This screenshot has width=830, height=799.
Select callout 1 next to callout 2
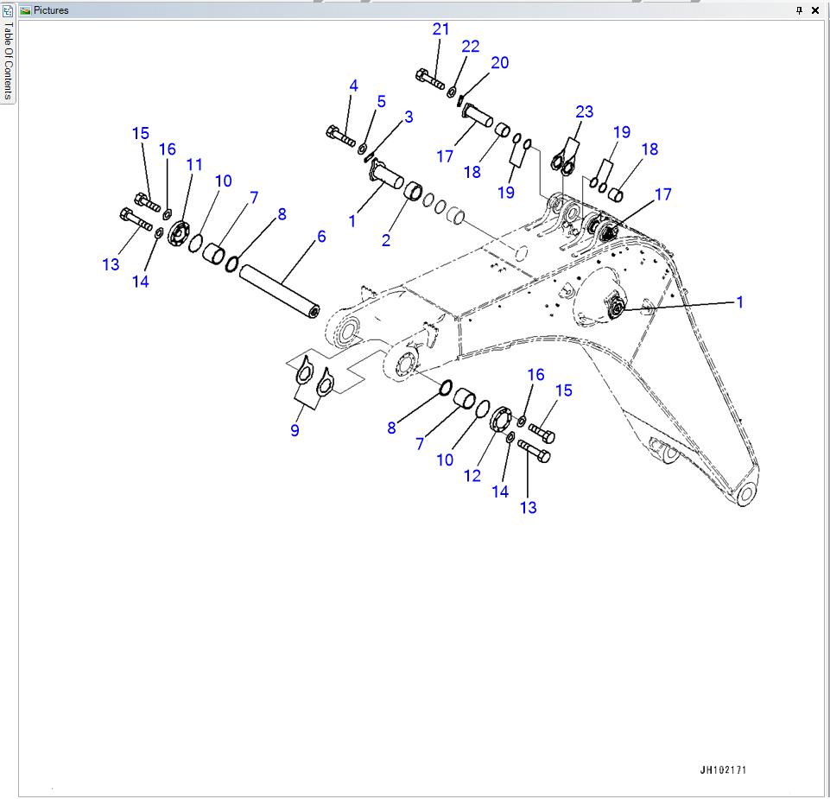coord(352,221)
